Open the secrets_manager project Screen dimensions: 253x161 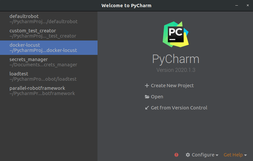click(49, 62)
